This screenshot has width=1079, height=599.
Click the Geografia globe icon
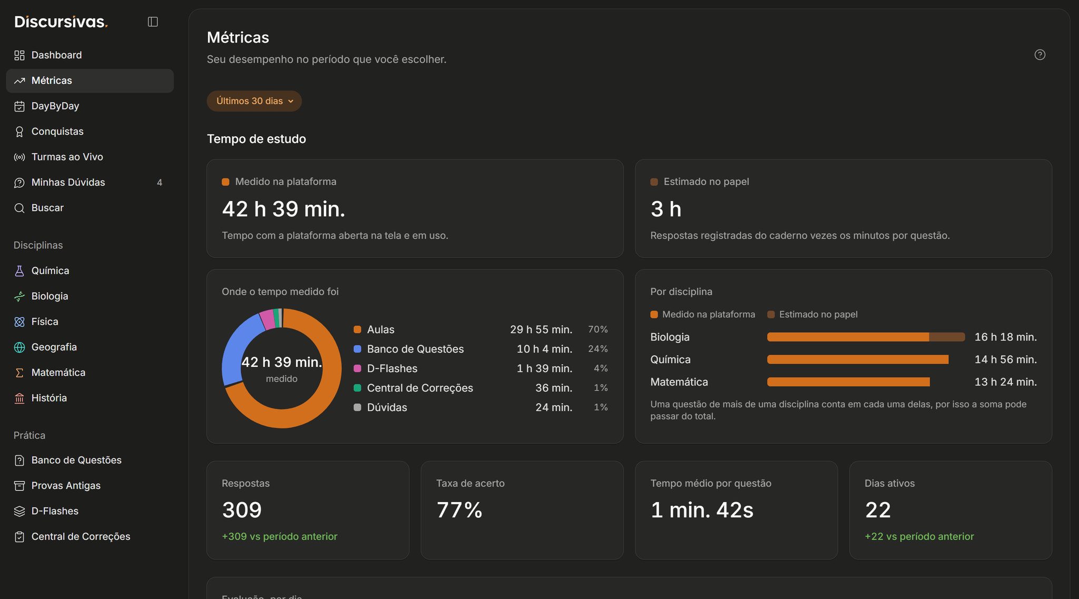(19, 347)
